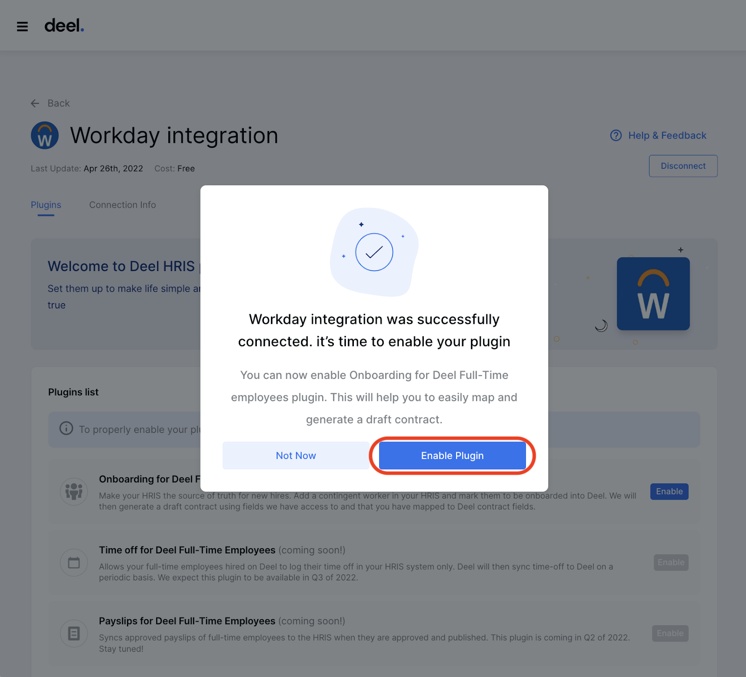This screenshot has height=677, width=746.
Task: Select the Plugins tab
Action: pos(46,205)
